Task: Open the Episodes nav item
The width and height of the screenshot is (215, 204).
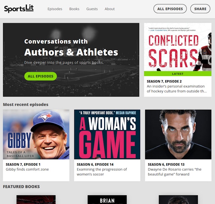Action: point(55,9)
